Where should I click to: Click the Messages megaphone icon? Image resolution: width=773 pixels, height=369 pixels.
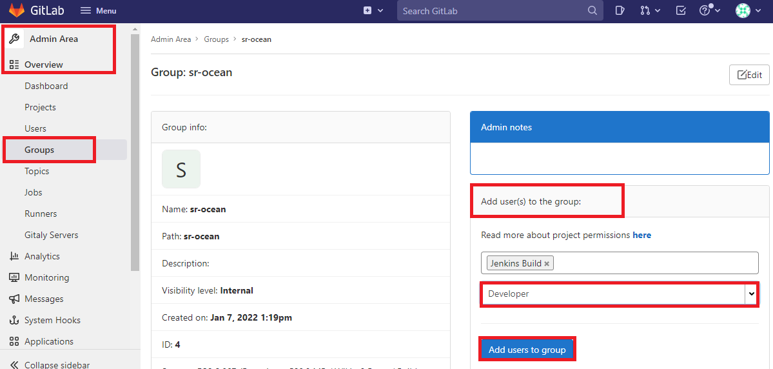coord(14,299)
